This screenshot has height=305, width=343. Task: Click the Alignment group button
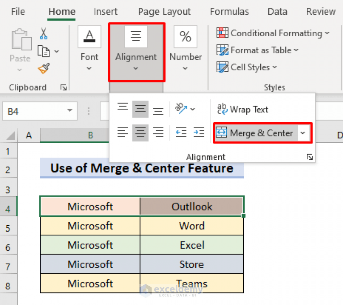(x=136, y=52)
